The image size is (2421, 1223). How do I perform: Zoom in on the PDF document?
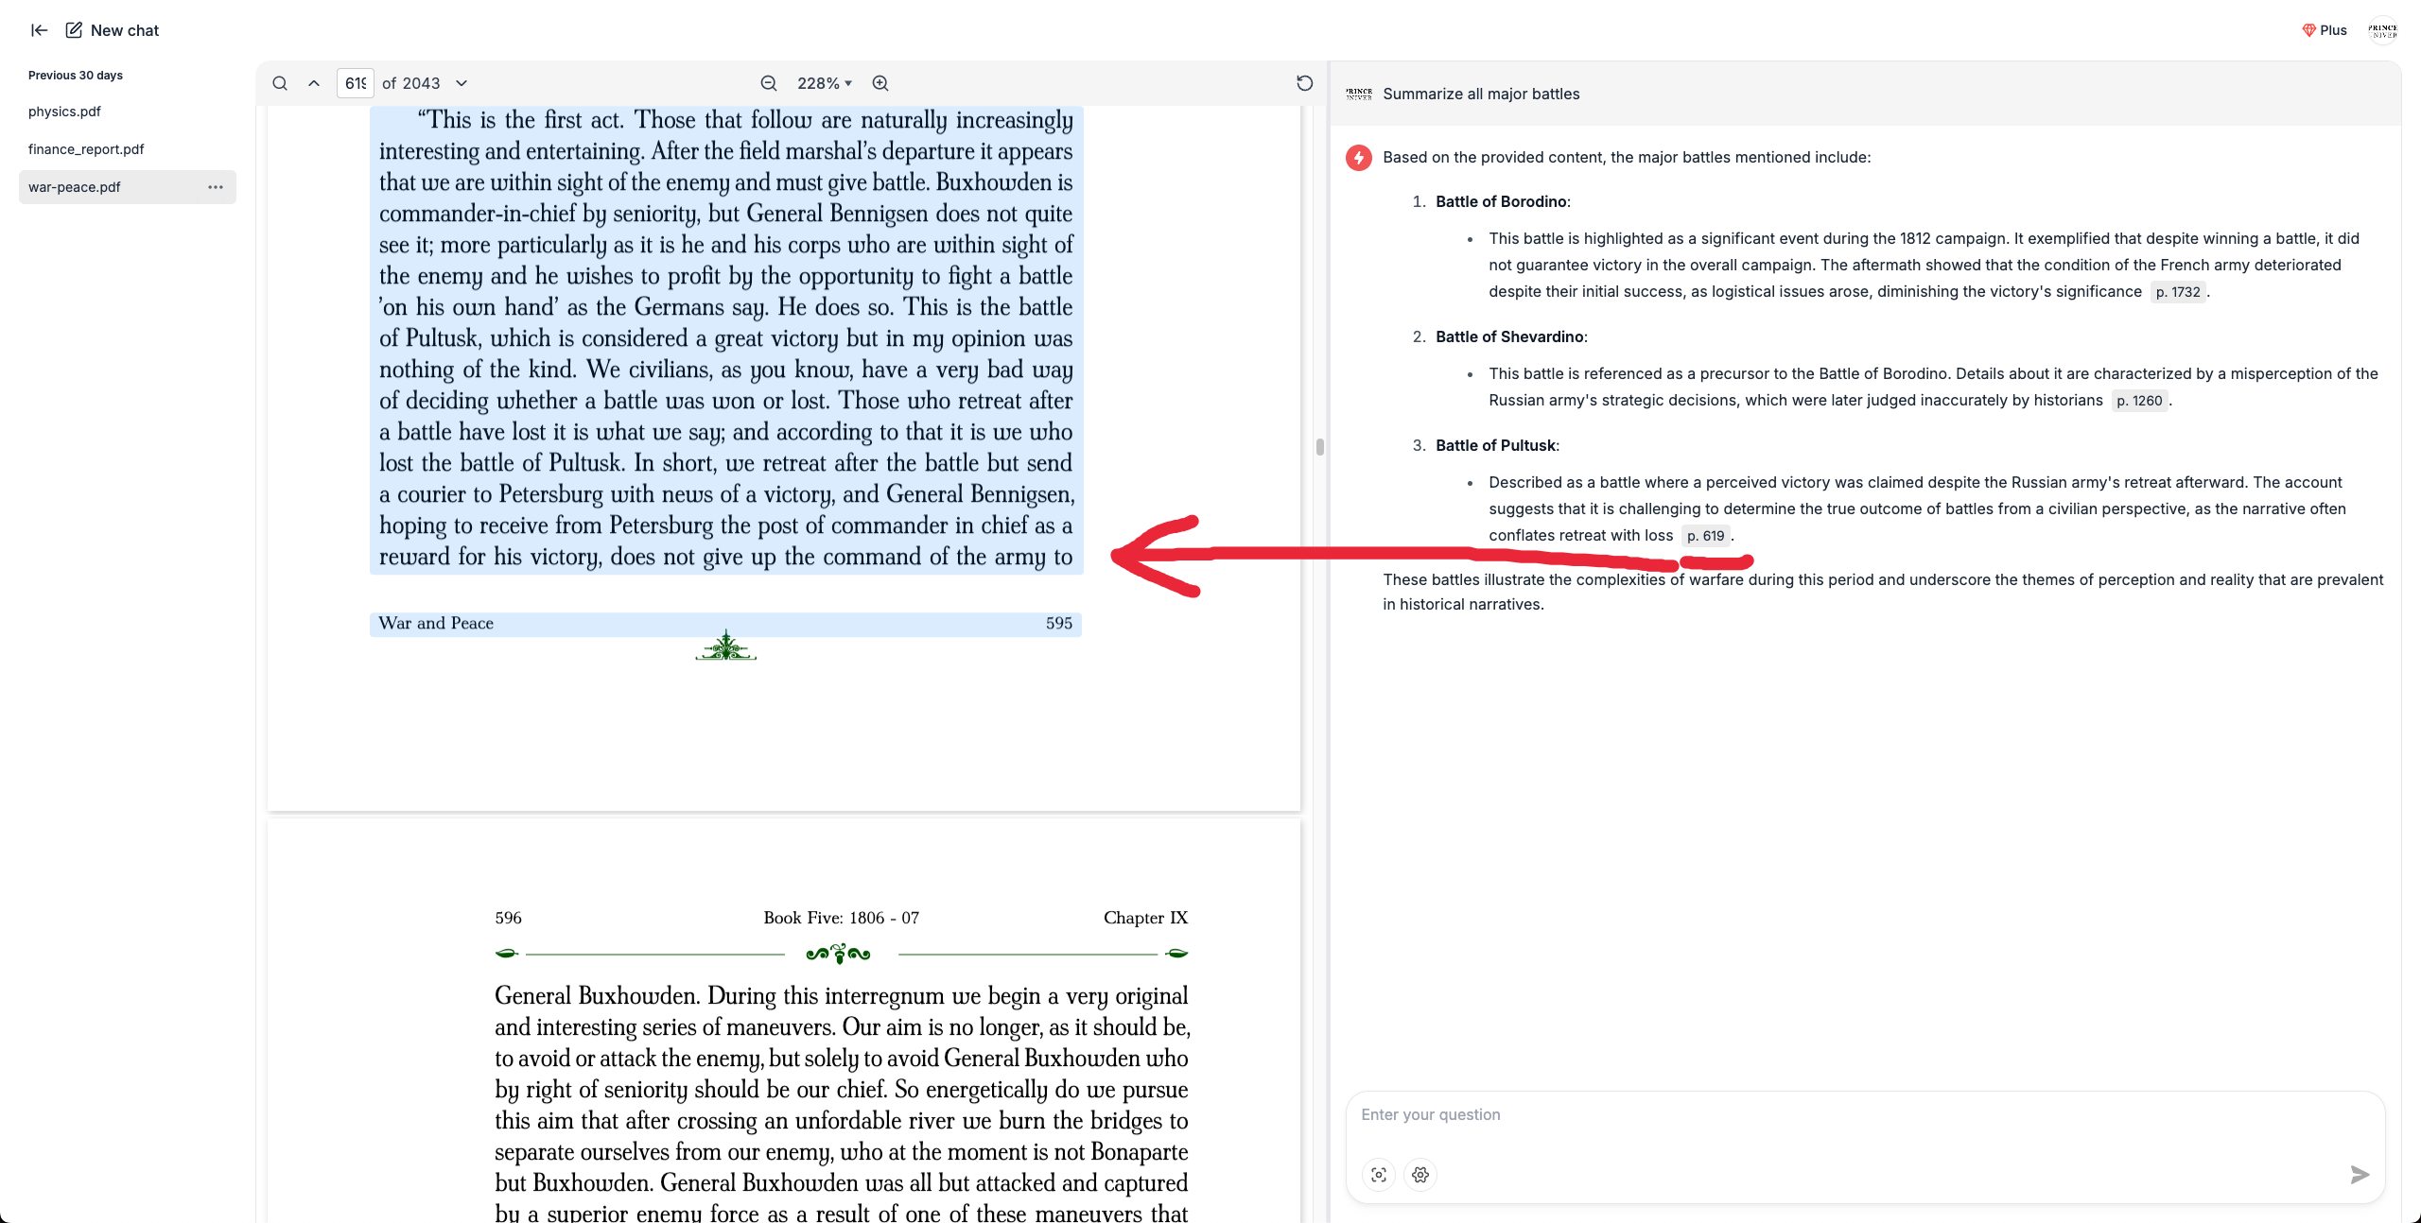[x=880, y=83]
